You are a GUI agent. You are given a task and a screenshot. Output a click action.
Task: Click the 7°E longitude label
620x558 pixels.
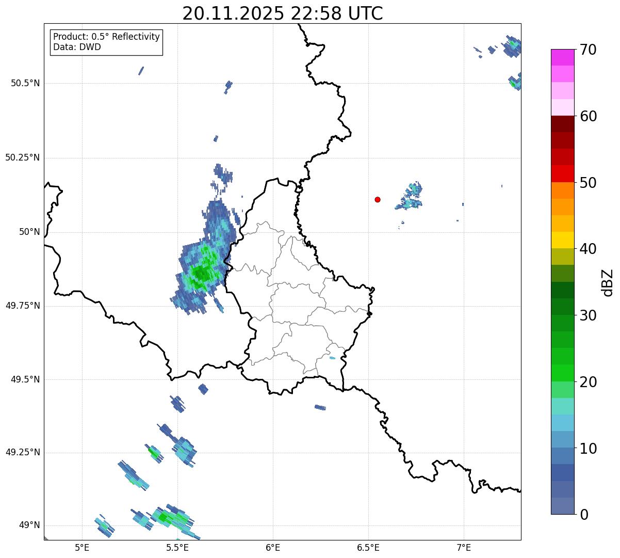[x=464, y=548]
